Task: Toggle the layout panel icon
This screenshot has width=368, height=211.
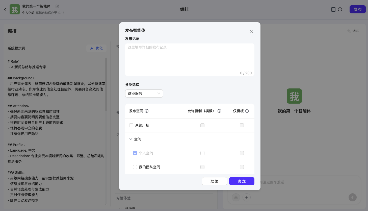Action: point(333,9)
